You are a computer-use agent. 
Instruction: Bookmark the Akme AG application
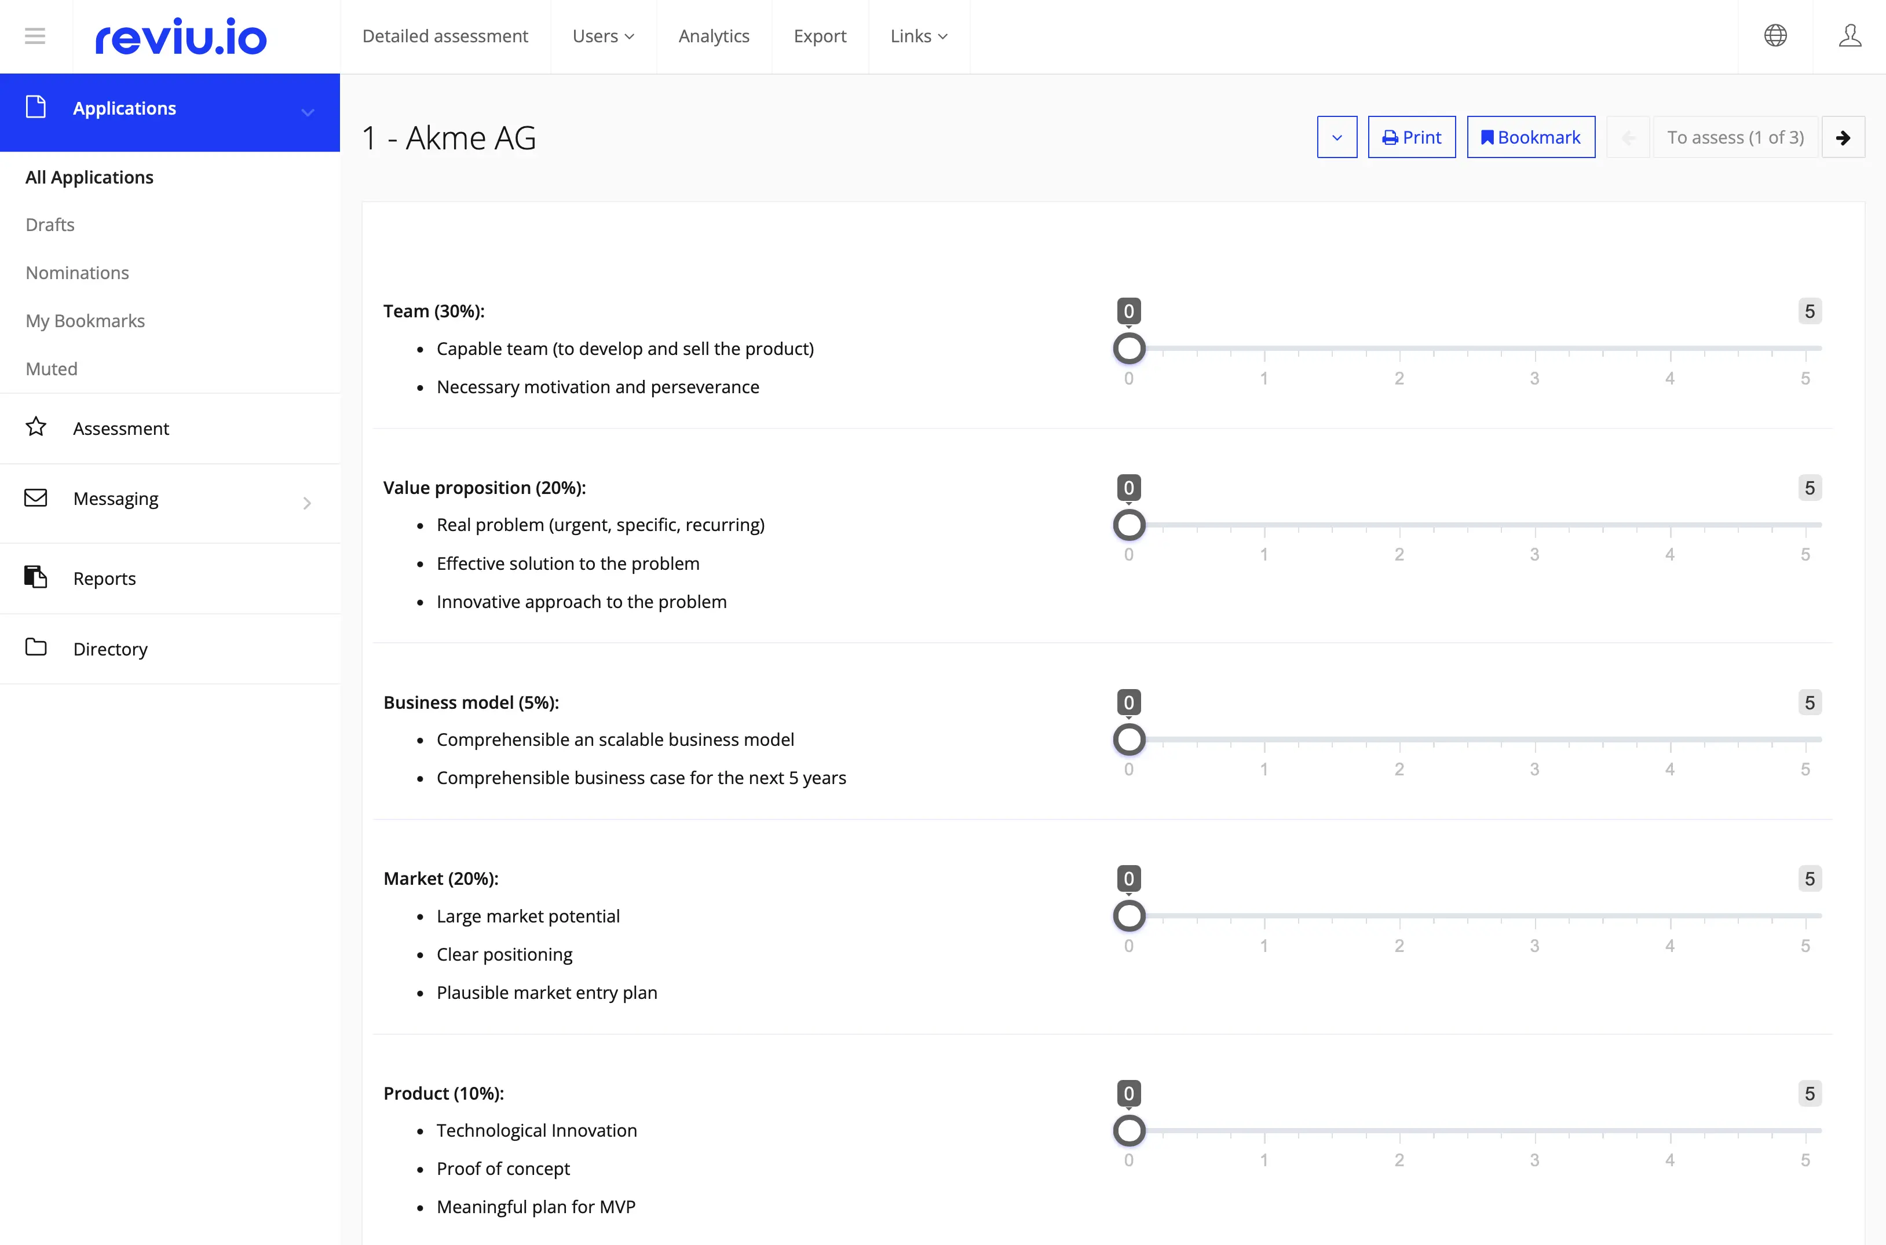1530,137
